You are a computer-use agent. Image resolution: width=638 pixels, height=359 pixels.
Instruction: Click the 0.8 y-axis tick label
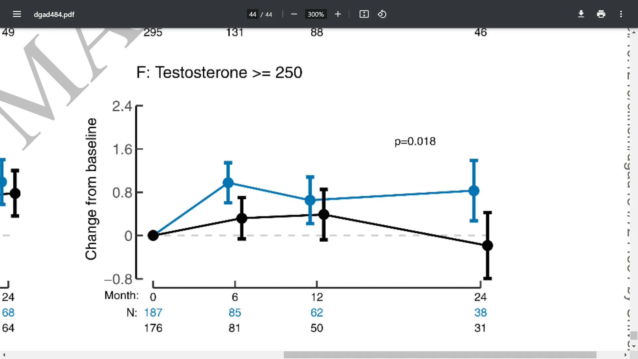coord(122,193)
